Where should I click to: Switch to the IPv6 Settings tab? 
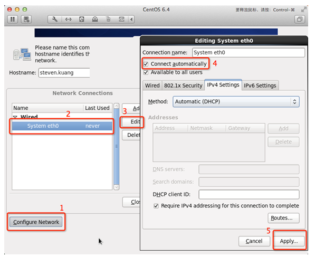[x=260, y=85]
